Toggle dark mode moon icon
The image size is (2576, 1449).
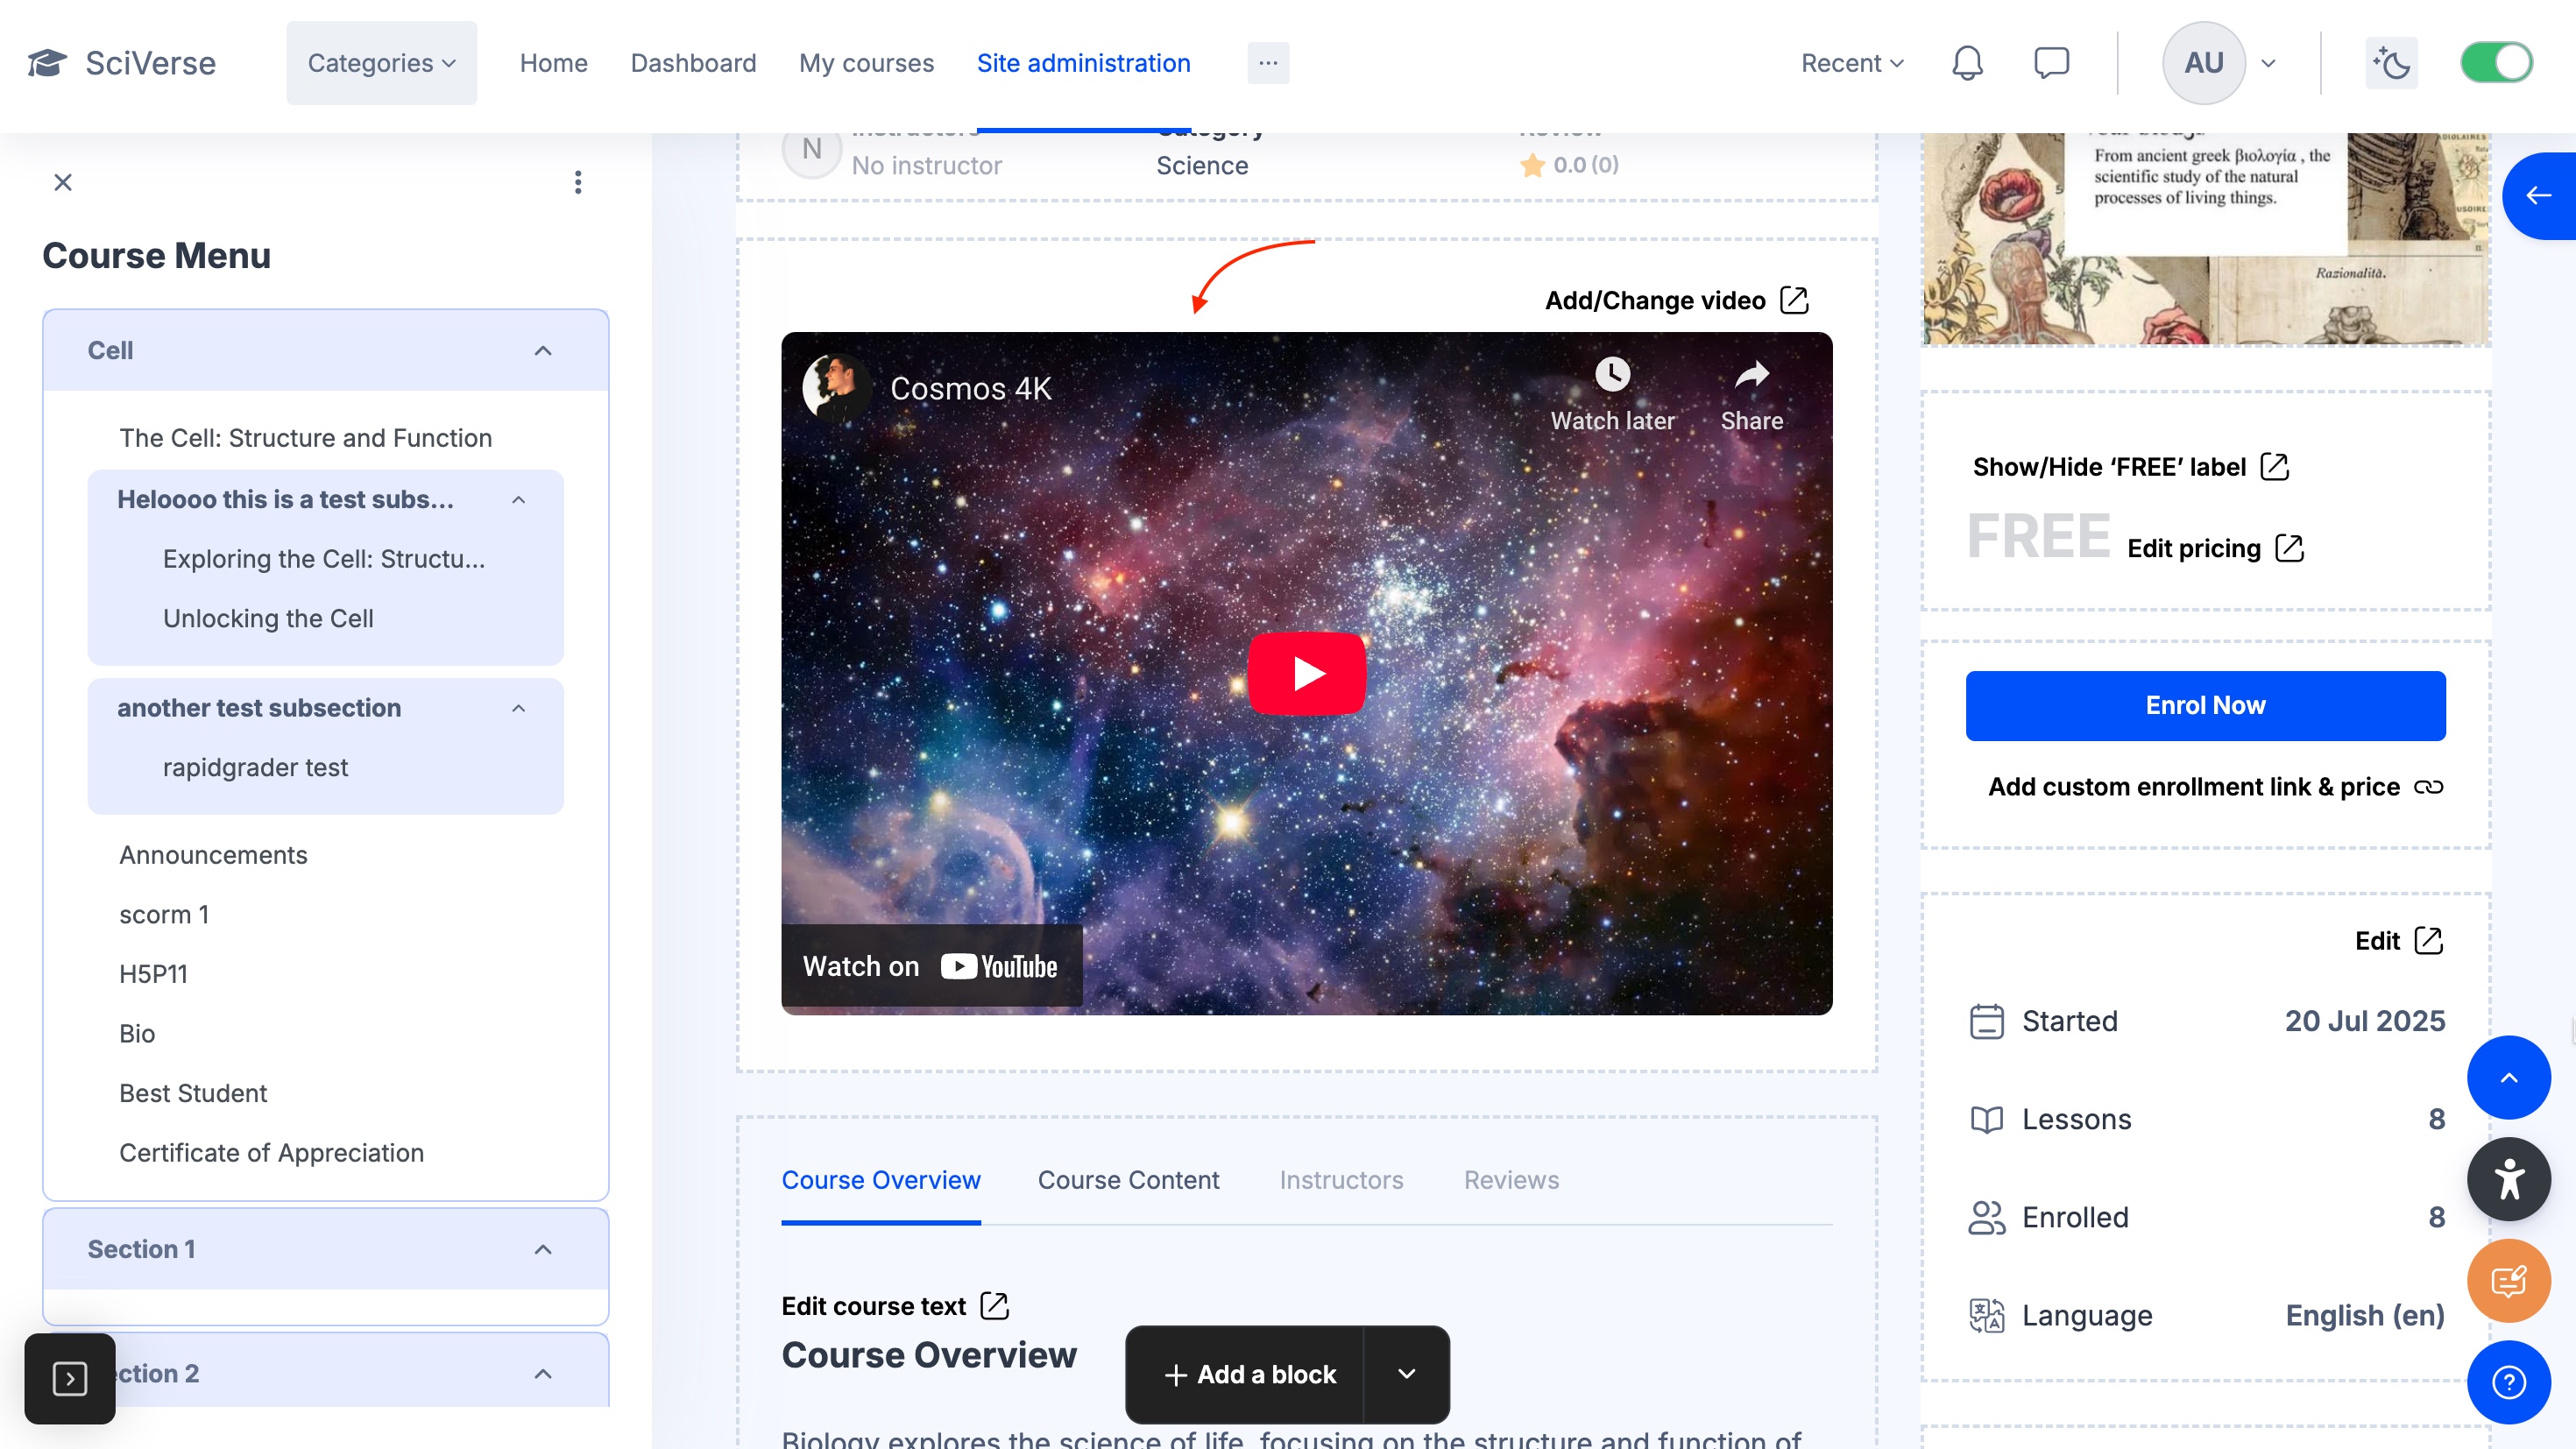coord(2391,63)
